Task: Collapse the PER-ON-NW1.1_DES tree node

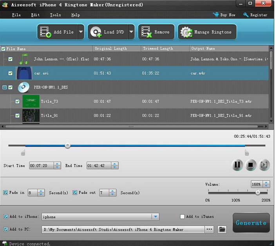Action: 4,87
